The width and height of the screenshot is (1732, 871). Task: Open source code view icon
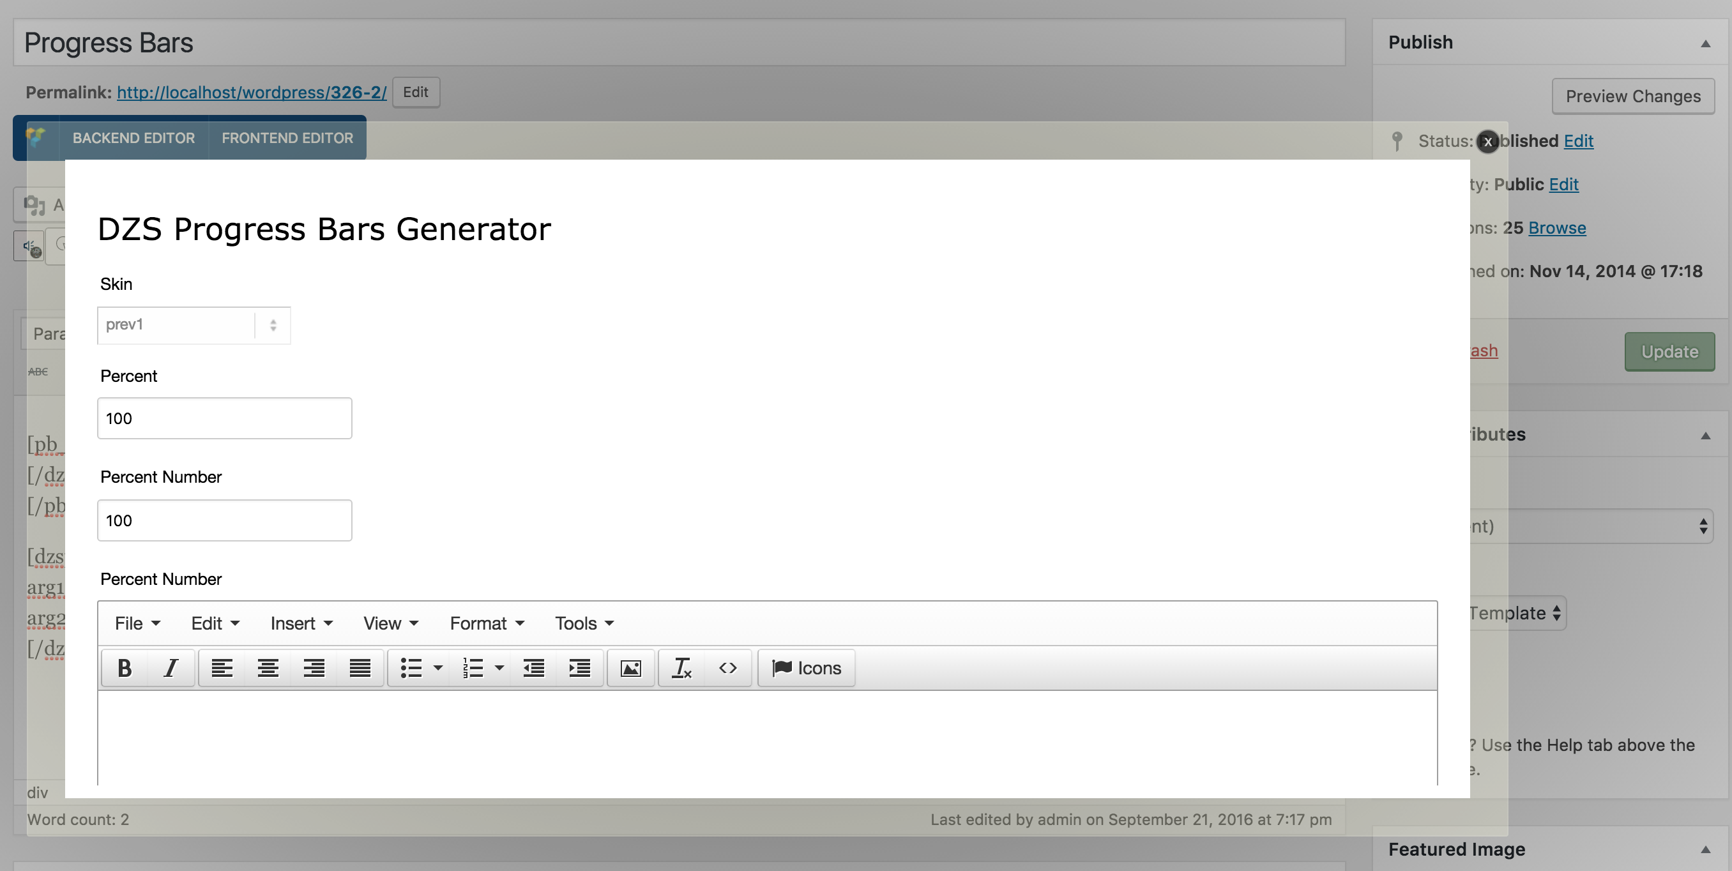pyautogui.click(x=727, y=668)
